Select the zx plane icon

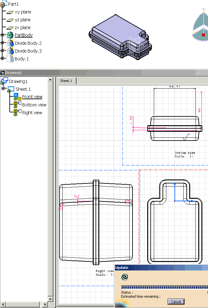10,28
